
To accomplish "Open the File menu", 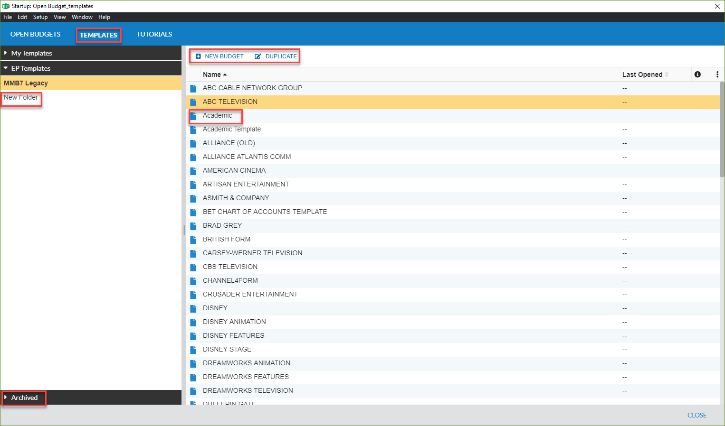I will [8, 17].
